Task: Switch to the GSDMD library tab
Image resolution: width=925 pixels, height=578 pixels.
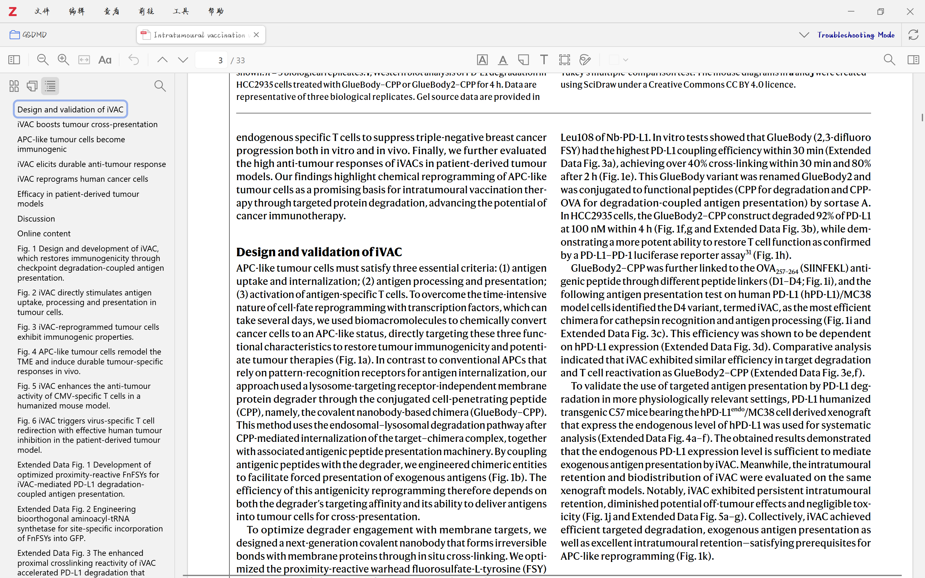Action: [x=29, y=35]
